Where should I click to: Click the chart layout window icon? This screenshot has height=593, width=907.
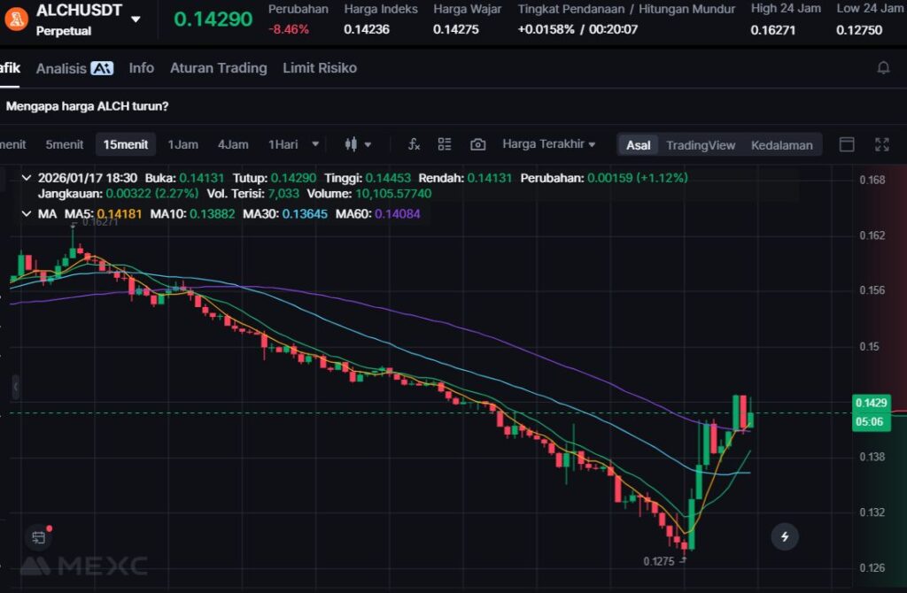pos(847,144)
